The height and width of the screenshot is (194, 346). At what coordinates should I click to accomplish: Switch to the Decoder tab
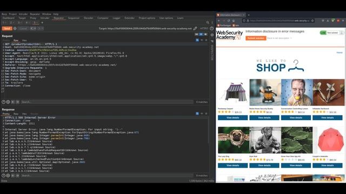tap(89, 18)
